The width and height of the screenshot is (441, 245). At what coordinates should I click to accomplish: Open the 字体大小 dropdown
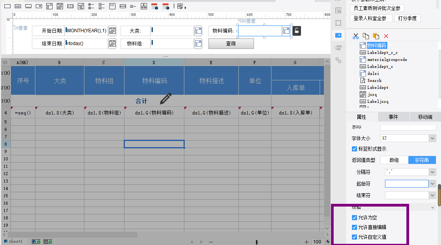pos(432,138)
